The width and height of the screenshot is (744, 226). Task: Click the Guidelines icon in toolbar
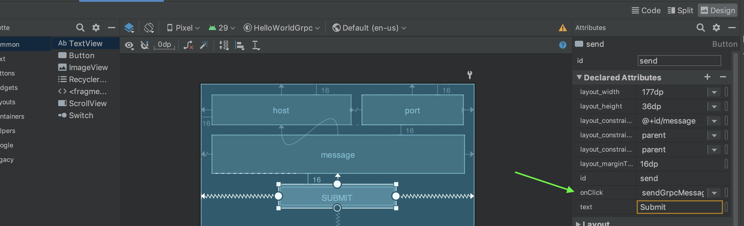[x=256, y=45]
